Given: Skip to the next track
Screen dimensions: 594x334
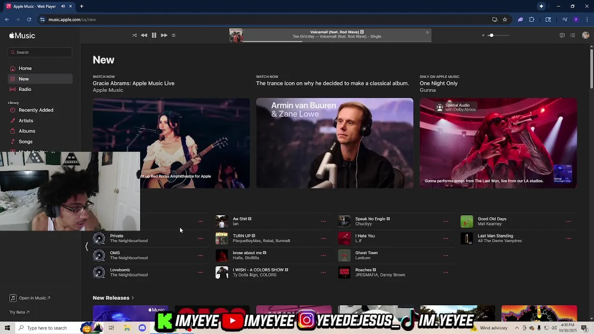Looking at the screenshot, I should click(x=164, y=35).
